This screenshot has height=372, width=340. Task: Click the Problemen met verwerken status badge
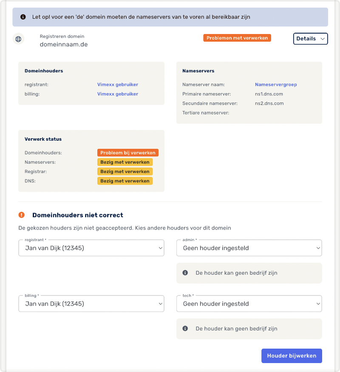click(237, 38)
